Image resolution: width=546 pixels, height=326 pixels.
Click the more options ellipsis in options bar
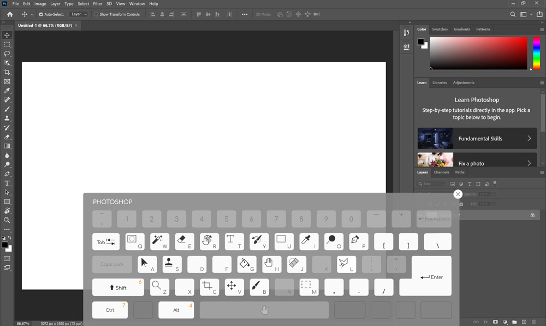(x=245, y=14)
